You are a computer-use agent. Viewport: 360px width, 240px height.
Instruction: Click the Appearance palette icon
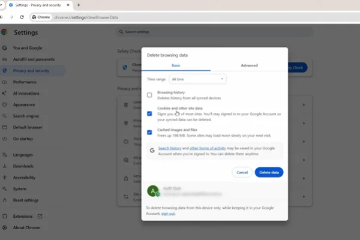[5, 105]
